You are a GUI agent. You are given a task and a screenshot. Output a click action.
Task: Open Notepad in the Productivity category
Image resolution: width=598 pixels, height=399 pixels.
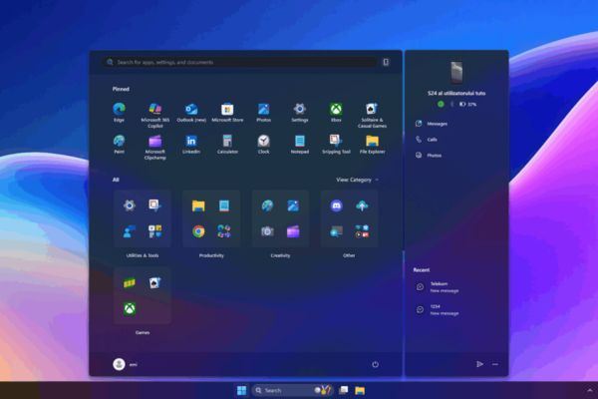pyautogui.click(x=224, y=205)
